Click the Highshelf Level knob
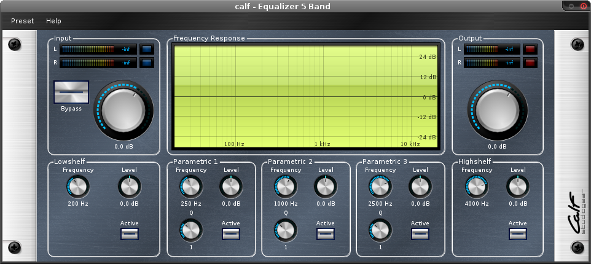Screen dimensions: 591x264 click(x=518, y=187)
